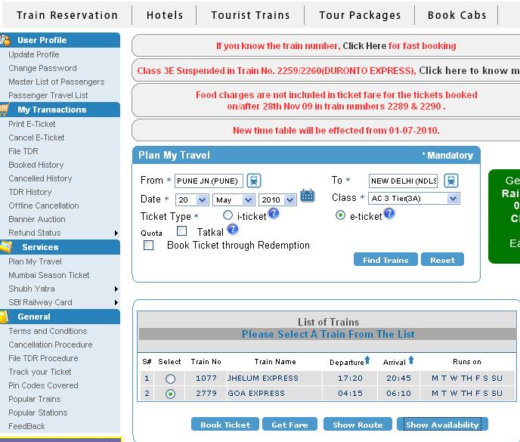
Task: Open Cancelled History link
Action: coord(40,178)
